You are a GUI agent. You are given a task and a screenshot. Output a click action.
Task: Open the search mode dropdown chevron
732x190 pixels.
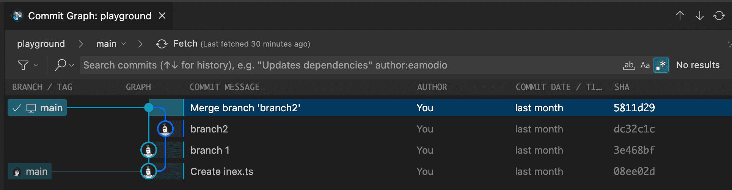pyautogui.click(x=72, y=65)
